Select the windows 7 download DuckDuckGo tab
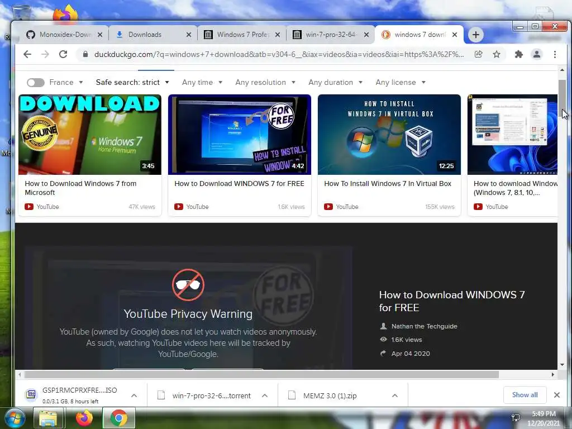 tap(419, 35)
